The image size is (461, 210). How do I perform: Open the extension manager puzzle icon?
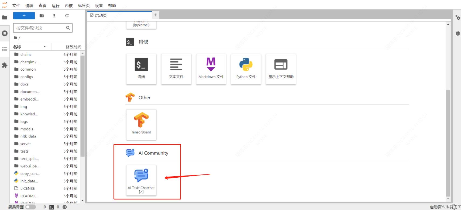pos(5,65)
